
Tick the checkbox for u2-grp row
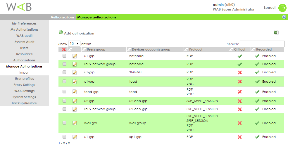(64, 101)
